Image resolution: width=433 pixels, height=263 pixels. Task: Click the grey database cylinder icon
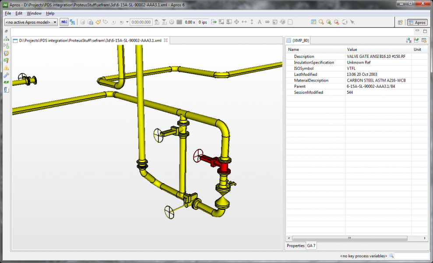coord(83,22)
